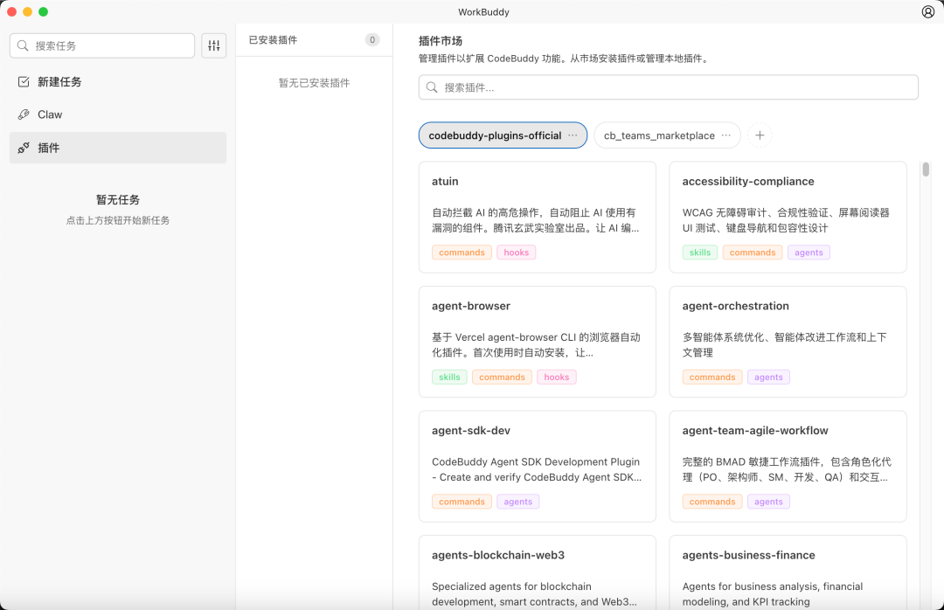
Task: Click the 已安装插件 header
Action: point(273,39)
